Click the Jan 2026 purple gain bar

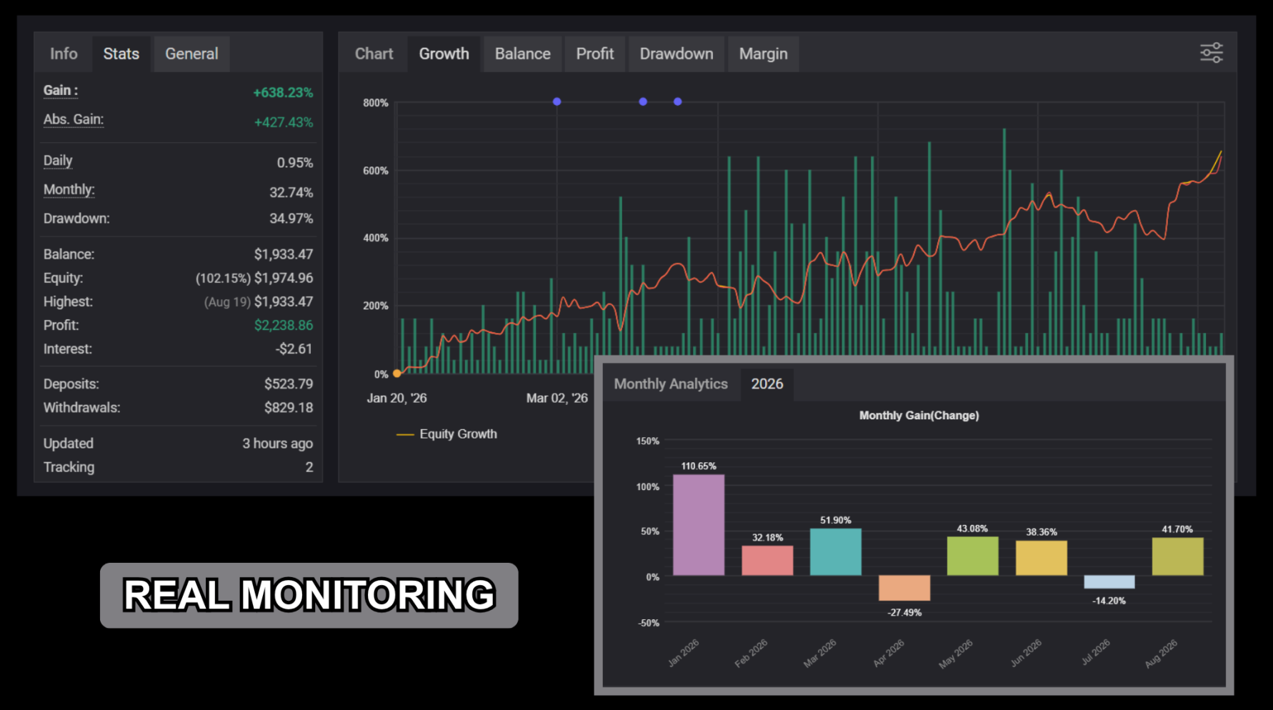[699, 525]
